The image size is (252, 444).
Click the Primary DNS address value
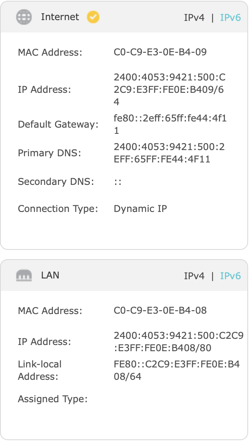pyautogui.click(x=169, y=153)
